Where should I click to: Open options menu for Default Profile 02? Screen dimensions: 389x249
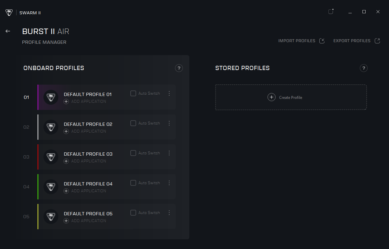tap(169, 123)
